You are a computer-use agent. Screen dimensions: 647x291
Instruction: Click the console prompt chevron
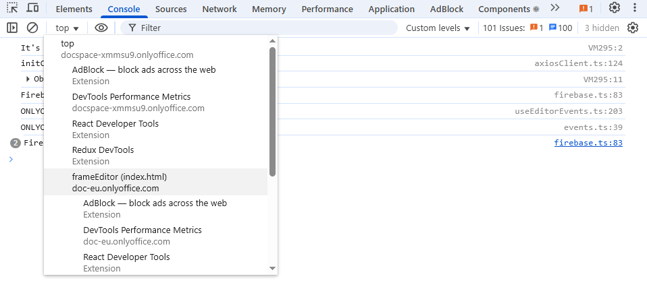(x=11, y=159)
